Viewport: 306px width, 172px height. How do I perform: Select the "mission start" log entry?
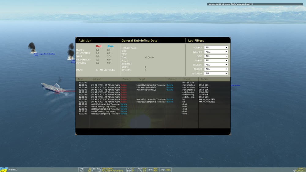click(153, 83)
